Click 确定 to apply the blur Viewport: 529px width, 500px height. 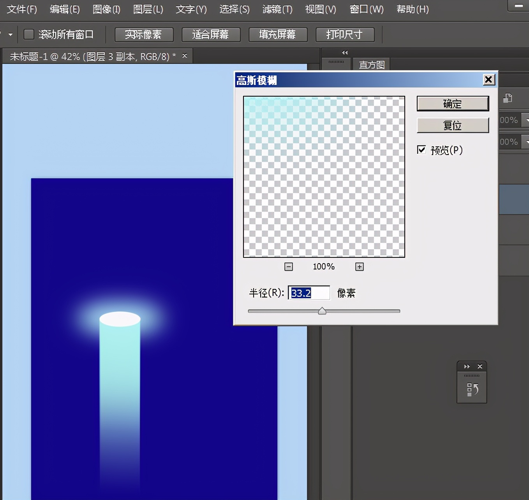tap(453, 104)
